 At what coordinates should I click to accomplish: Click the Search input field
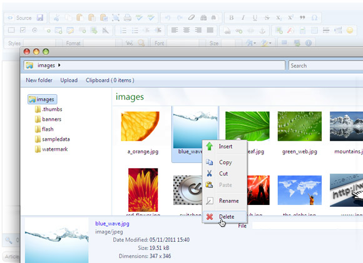325,66
